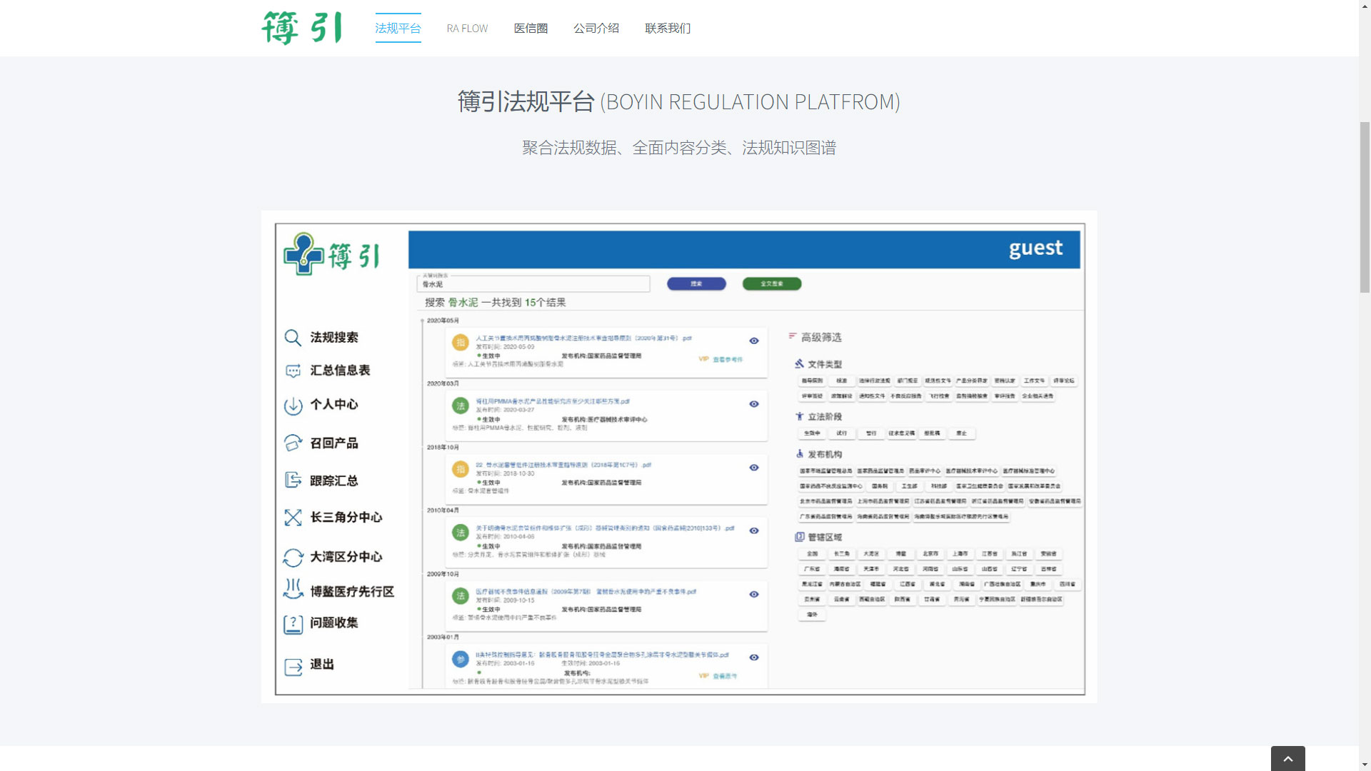
Task: Toggle the 海外 region filter chip
Action: (x=812, y=615)
